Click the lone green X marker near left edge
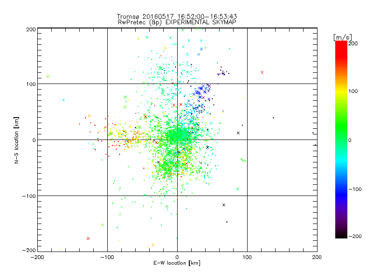Screen dimensions: 373x280 click(x=48, y=77)
